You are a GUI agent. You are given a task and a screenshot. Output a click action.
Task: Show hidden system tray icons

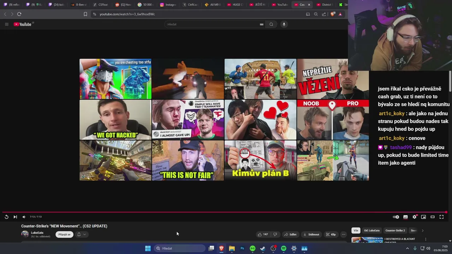(x=407, y=248)
